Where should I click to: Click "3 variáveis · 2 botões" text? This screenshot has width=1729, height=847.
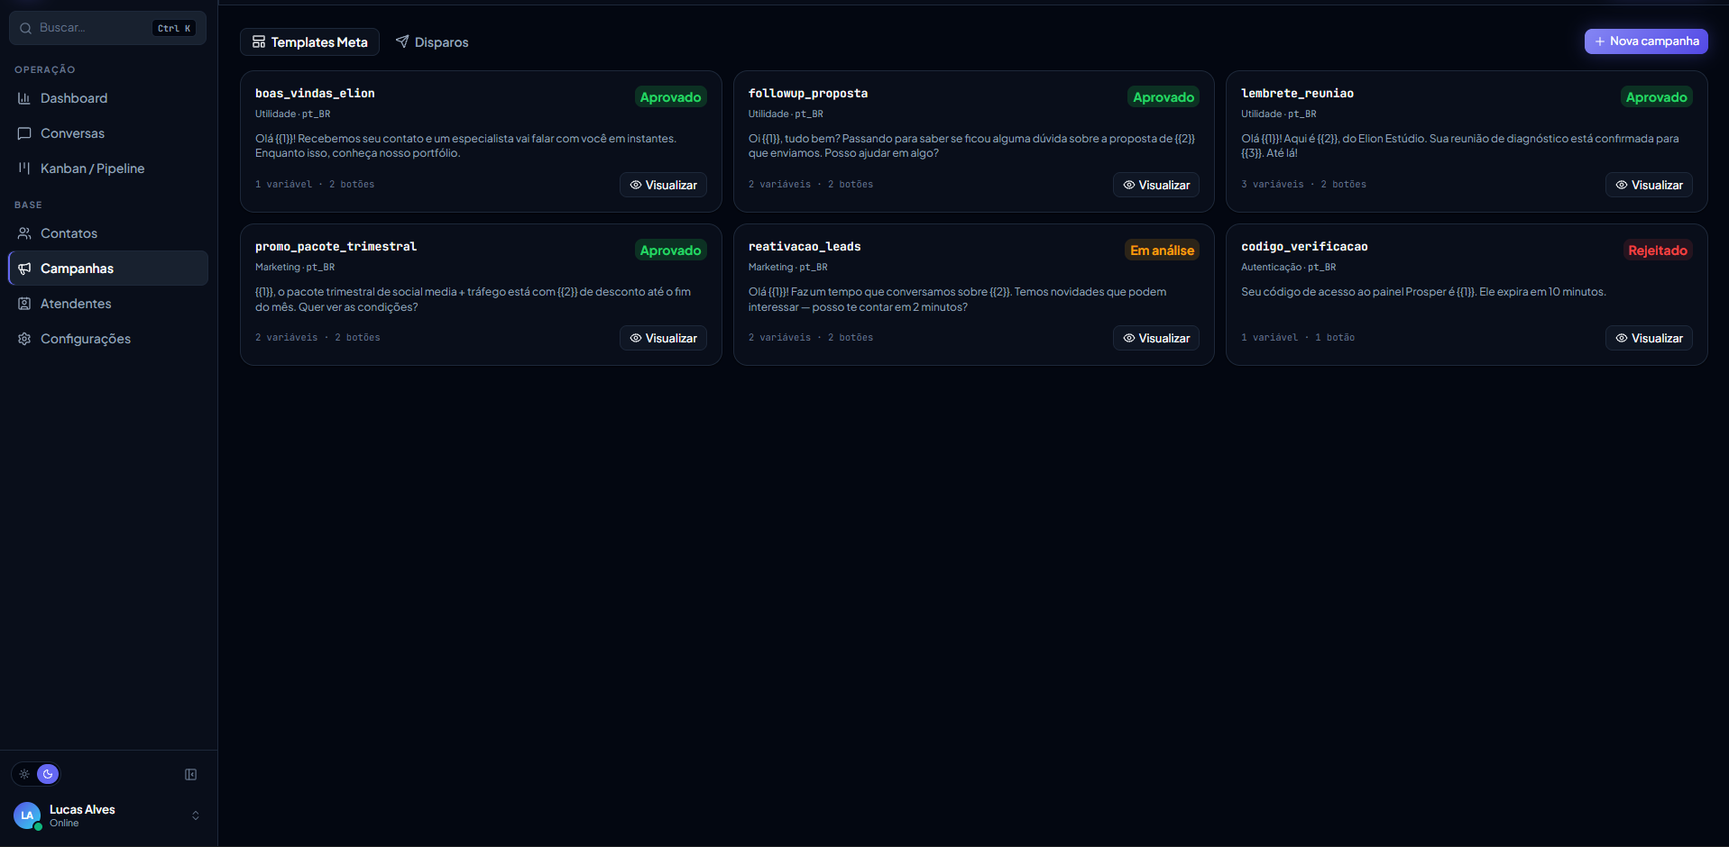(x=1303, y=185)
